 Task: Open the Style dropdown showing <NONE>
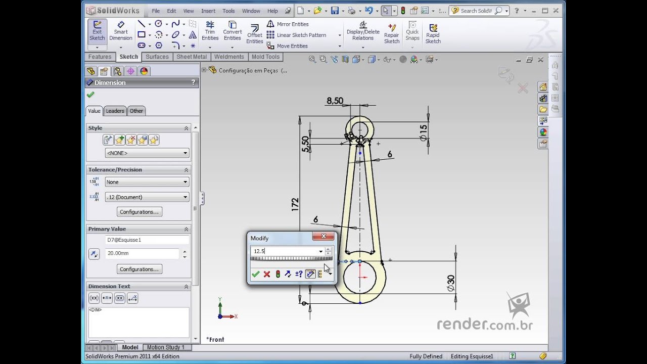click(147, 153)
